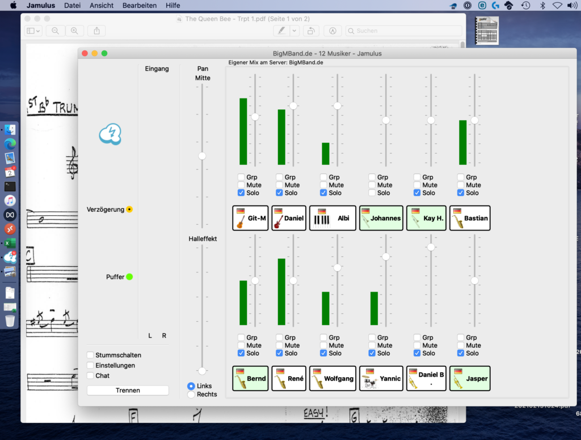Zoom in on the PDF preview window
This screenshot has width=581, height=440.
coord(74,31)
